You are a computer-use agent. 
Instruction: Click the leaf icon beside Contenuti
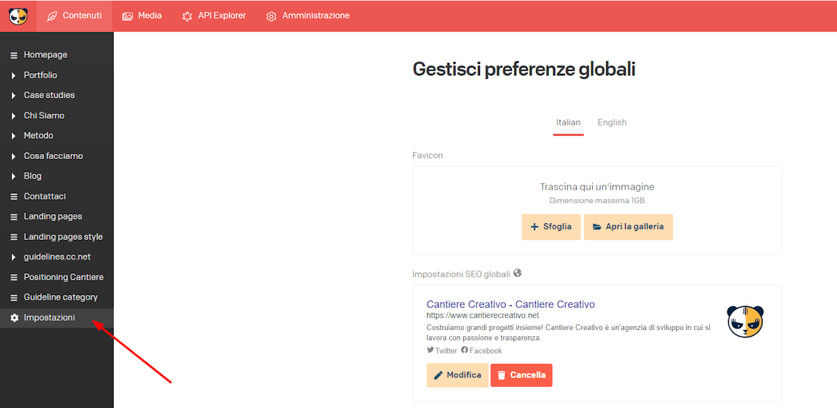[52, 16]
